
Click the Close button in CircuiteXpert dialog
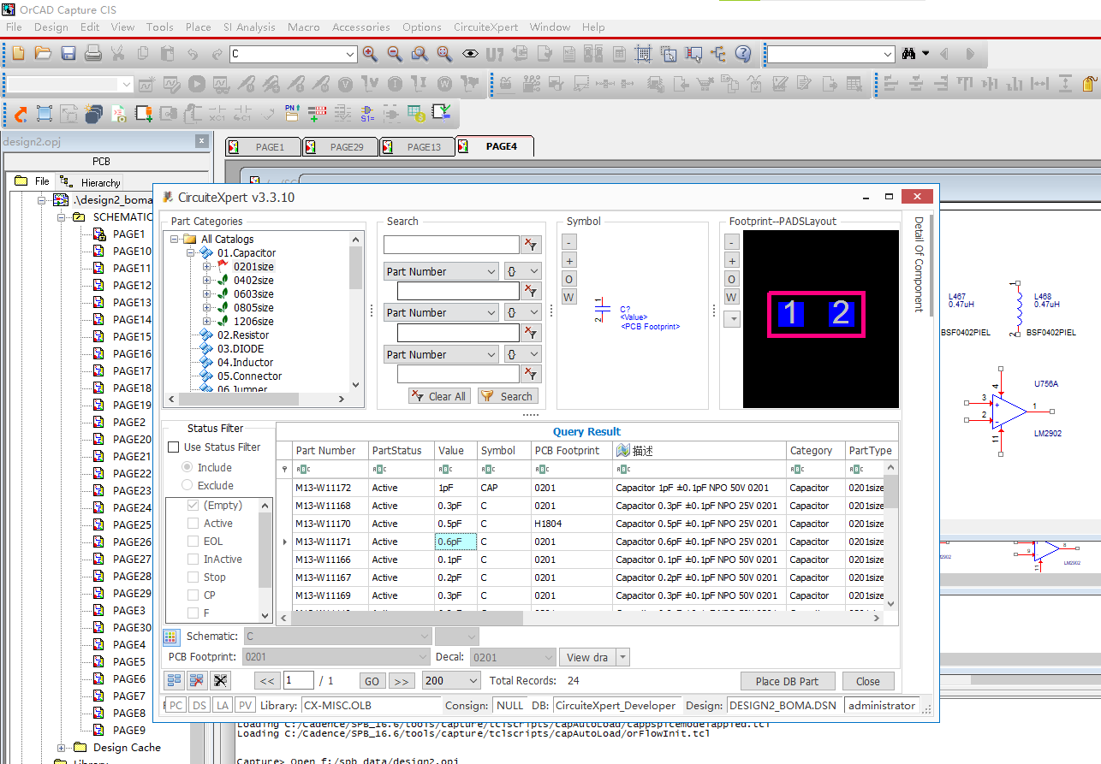coord(868,681)
